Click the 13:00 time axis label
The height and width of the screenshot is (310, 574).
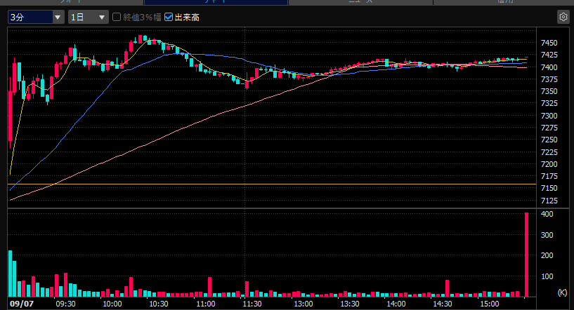click(x=304, y=304)
